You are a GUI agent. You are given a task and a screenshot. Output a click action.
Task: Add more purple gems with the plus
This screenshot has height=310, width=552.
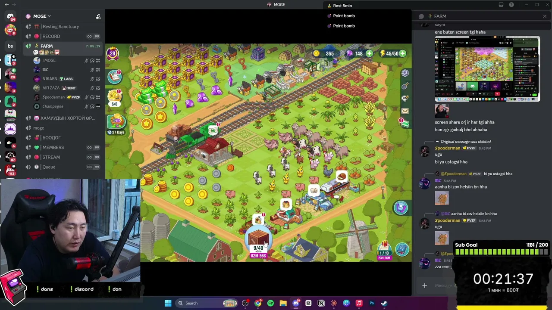(369, 54)
